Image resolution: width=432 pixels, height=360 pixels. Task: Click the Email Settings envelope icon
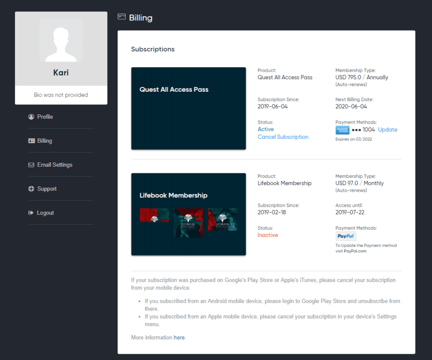point(31,165)
